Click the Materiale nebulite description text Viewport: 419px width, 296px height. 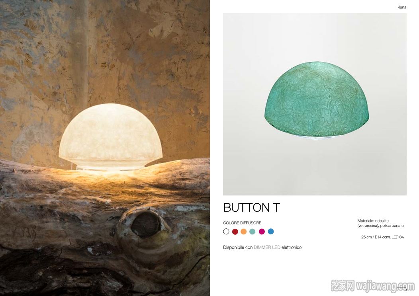(x=380, y=223)
